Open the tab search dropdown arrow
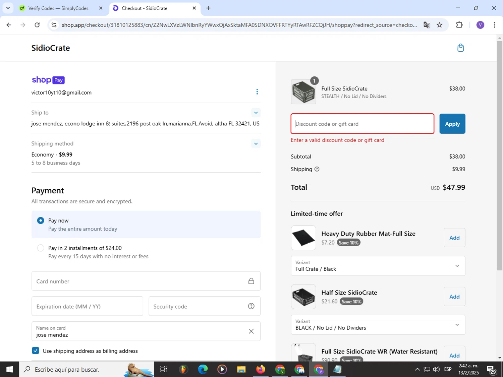The image size is (503, 377). pyautogui.click(x=8, y=8)
